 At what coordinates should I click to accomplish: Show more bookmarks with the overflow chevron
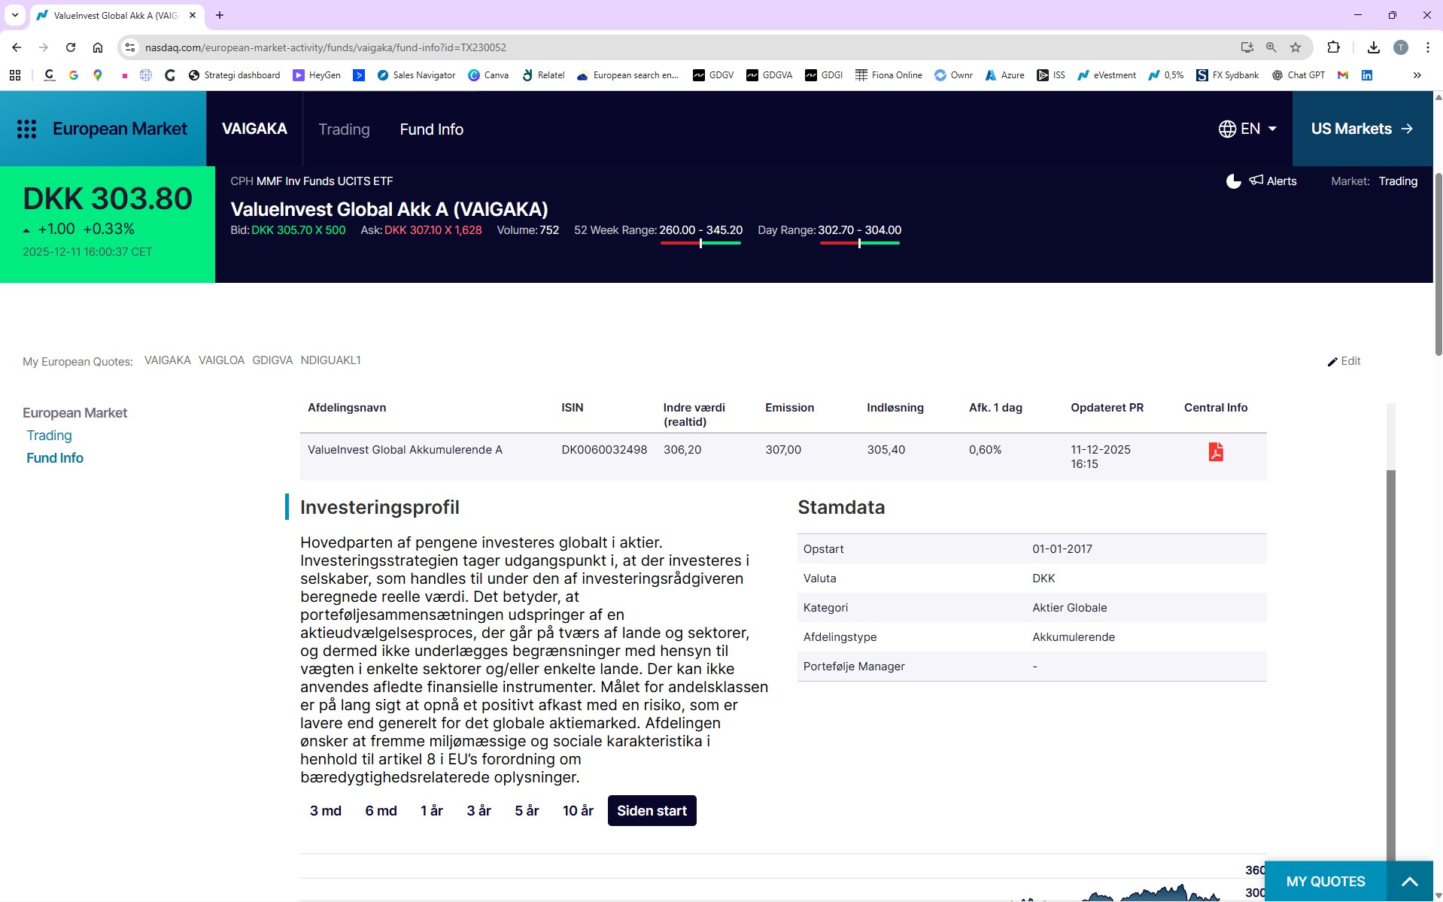[x=1417, y=75]
